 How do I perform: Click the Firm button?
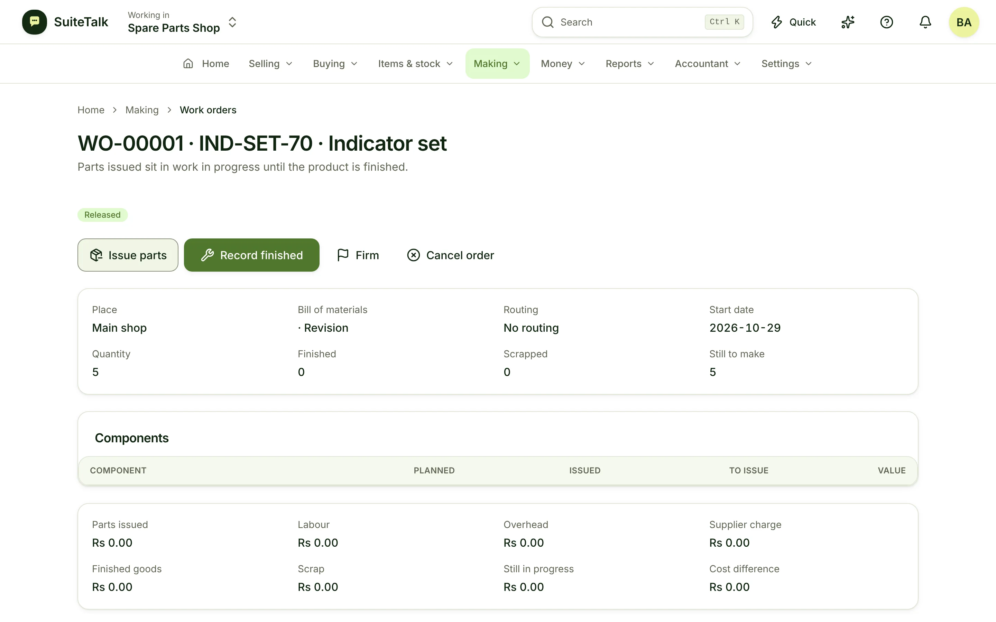click(358, 255)
